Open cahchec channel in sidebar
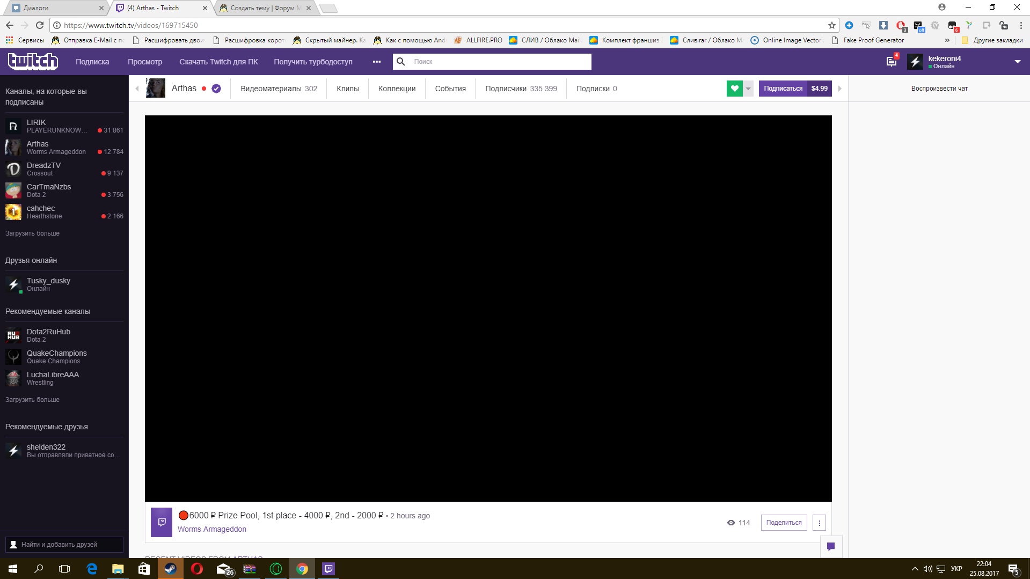This screenshot has width=1030, height=579. pos(64,212)
